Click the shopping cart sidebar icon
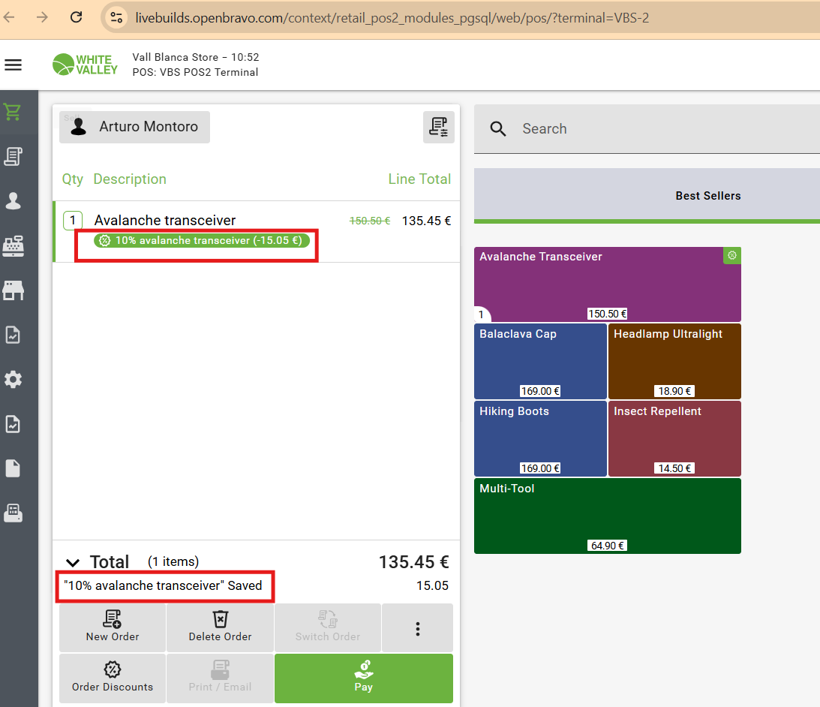Screen dimensions: 820x707 click(x=13, y=113)
